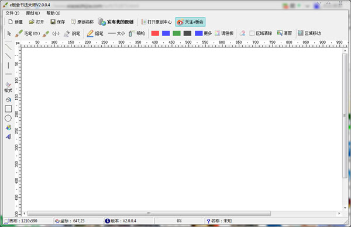
Task: Open the 调色板 color palette
Action: coord(224,33)
